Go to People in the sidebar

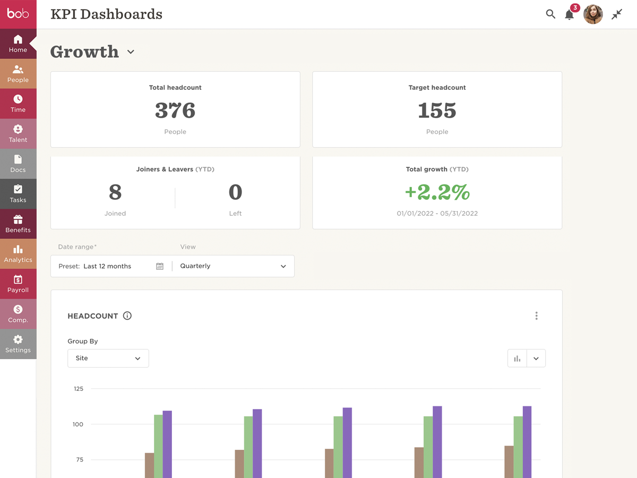(18, 74)
